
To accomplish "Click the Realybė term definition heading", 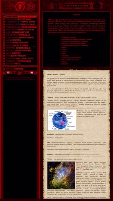I will 50,154.
